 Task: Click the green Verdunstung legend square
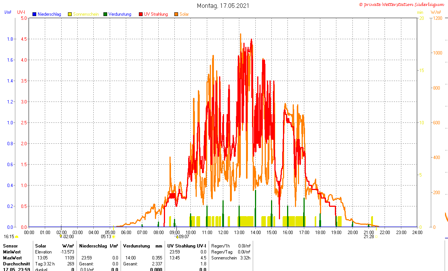tap(105, 14)
